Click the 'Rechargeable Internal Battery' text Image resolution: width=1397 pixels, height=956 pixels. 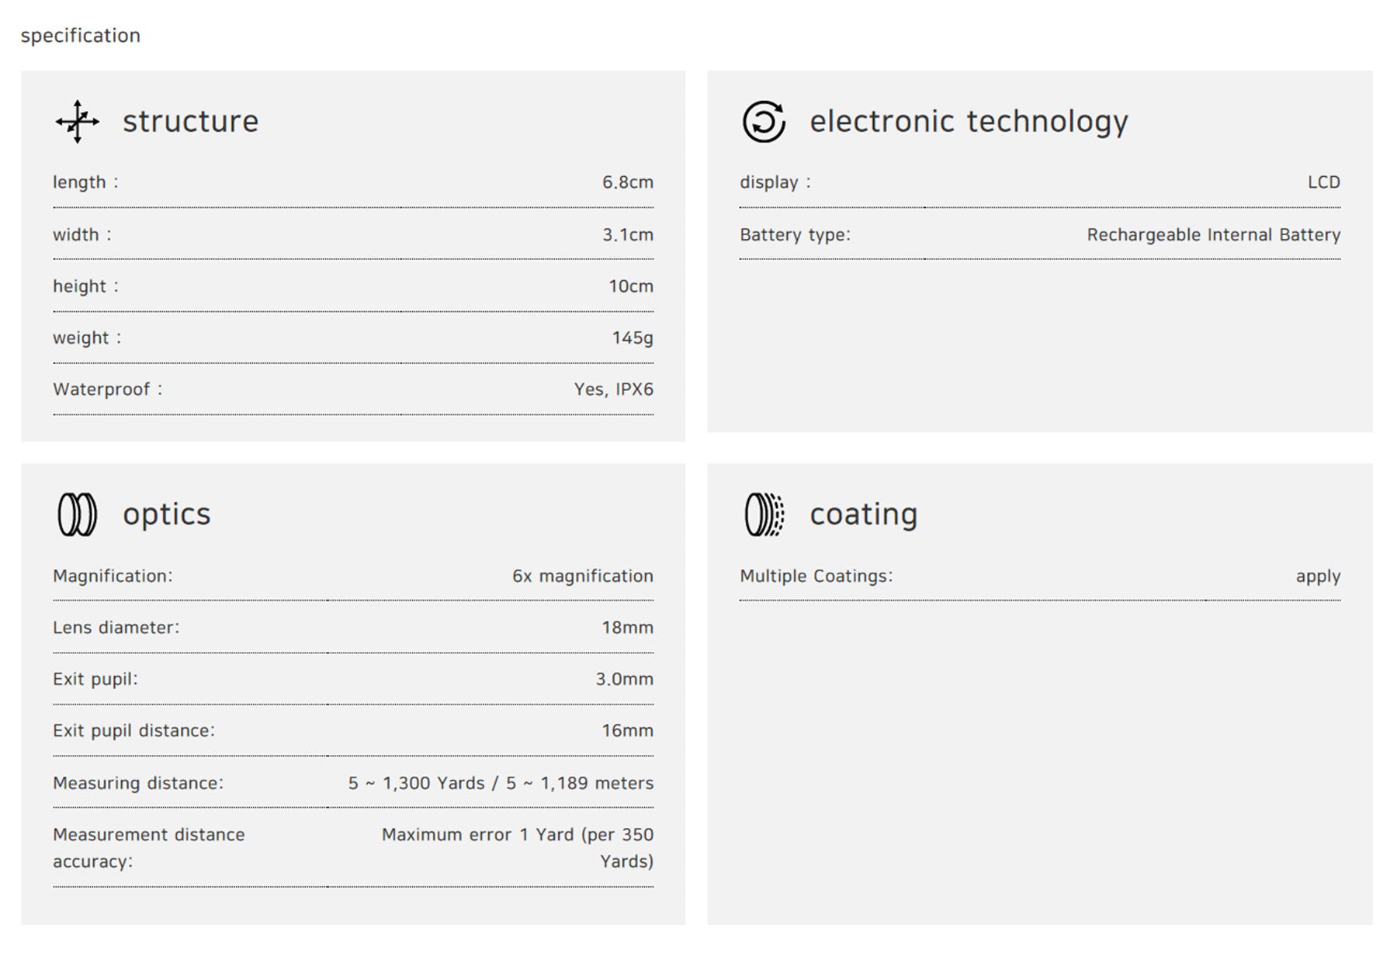[1213, 235]
